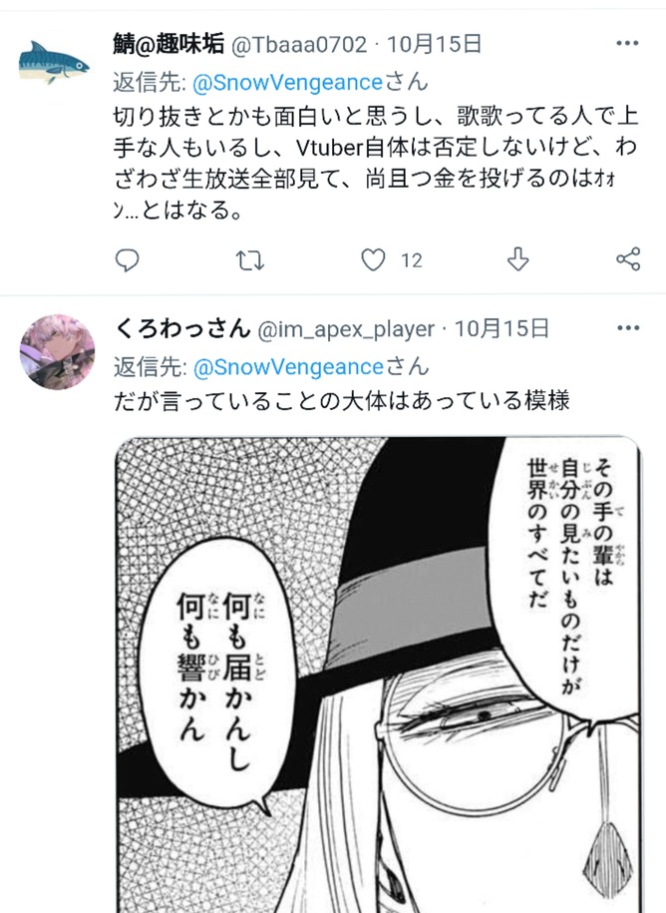Image resolution: width=666 pixels, height=913 pixels.
Task: Open the mackerel fish profile avatar
Action: tap(54, 62)
